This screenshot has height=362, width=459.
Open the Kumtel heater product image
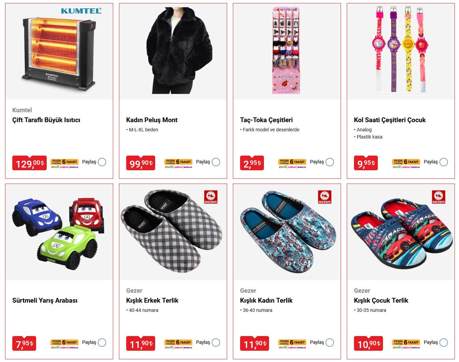pos(59,51)
